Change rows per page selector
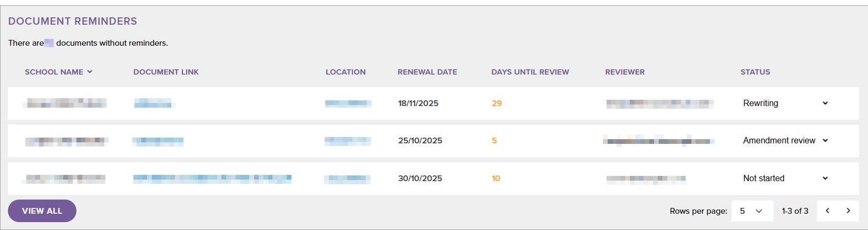This screenshot has height=230, width=868. (x=752, y=211)
